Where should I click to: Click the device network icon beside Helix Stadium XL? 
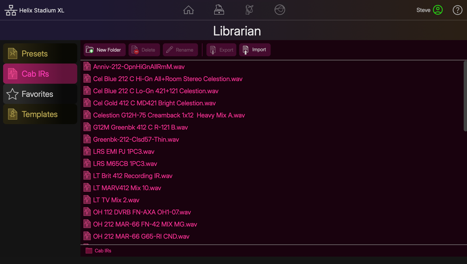(11, 10)
